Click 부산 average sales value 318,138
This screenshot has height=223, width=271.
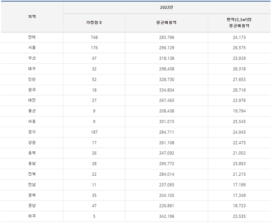click(167, 58)
